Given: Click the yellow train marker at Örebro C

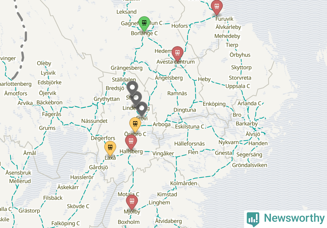Looking at the screenshot, I should [x=135, y=124].
